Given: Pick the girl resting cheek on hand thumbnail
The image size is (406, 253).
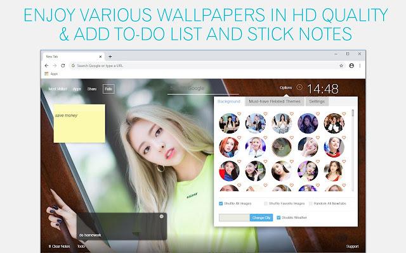Looking at the screenshot, I should pos(308,147).
